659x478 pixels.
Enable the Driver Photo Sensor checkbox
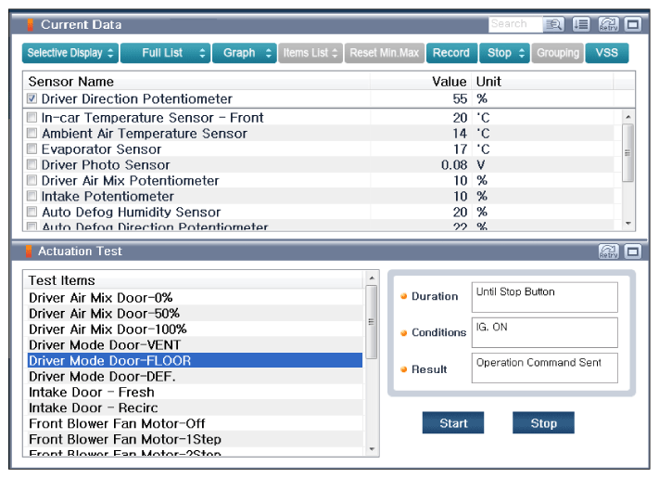32,164
